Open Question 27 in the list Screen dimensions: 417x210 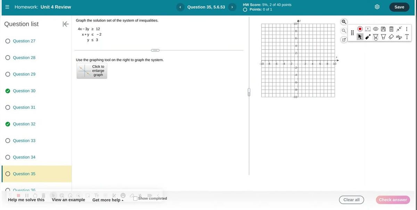click(x=24, y=41)
